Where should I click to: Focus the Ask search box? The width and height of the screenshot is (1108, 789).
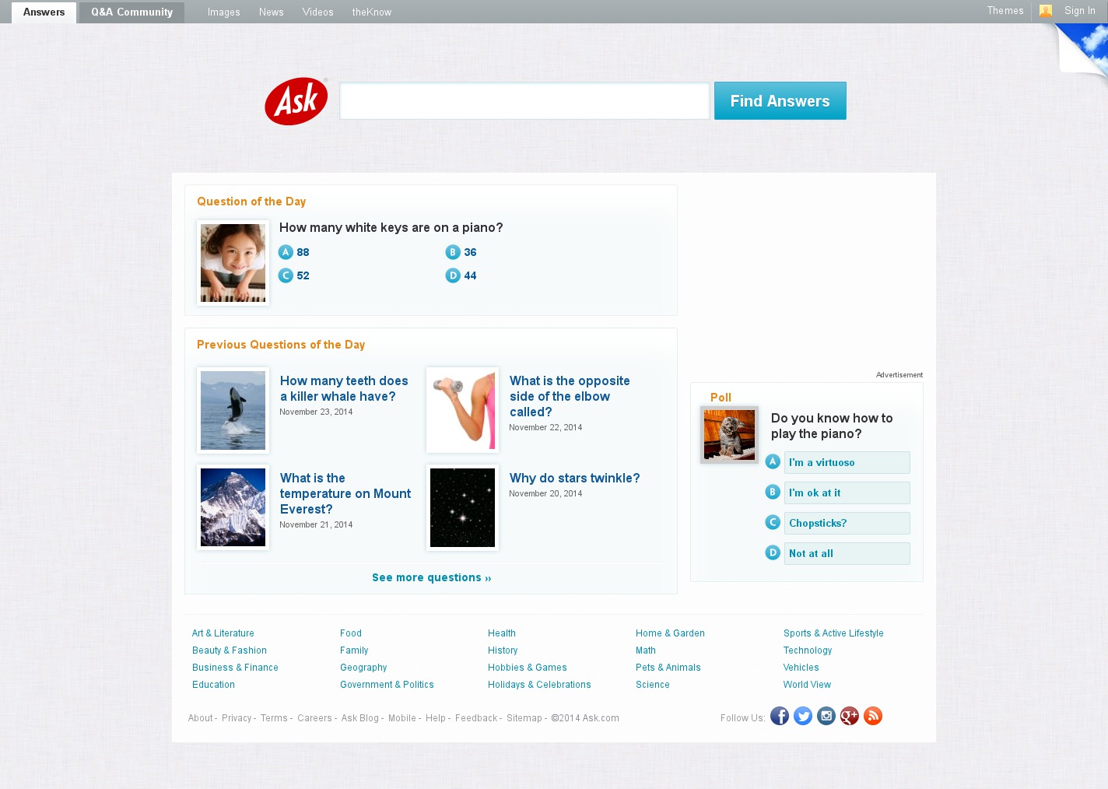(x=524, y=101)
